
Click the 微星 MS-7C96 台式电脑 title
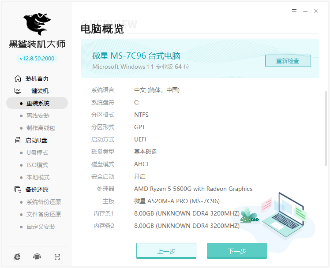click(x=136, y=56)
